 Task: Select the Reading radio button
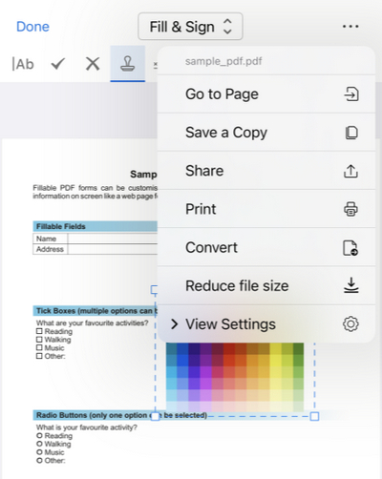[x=39, y=435]
